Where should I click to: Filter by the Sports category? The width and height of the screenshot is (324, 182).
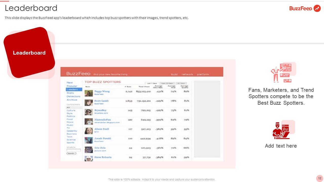click(71, 143)
